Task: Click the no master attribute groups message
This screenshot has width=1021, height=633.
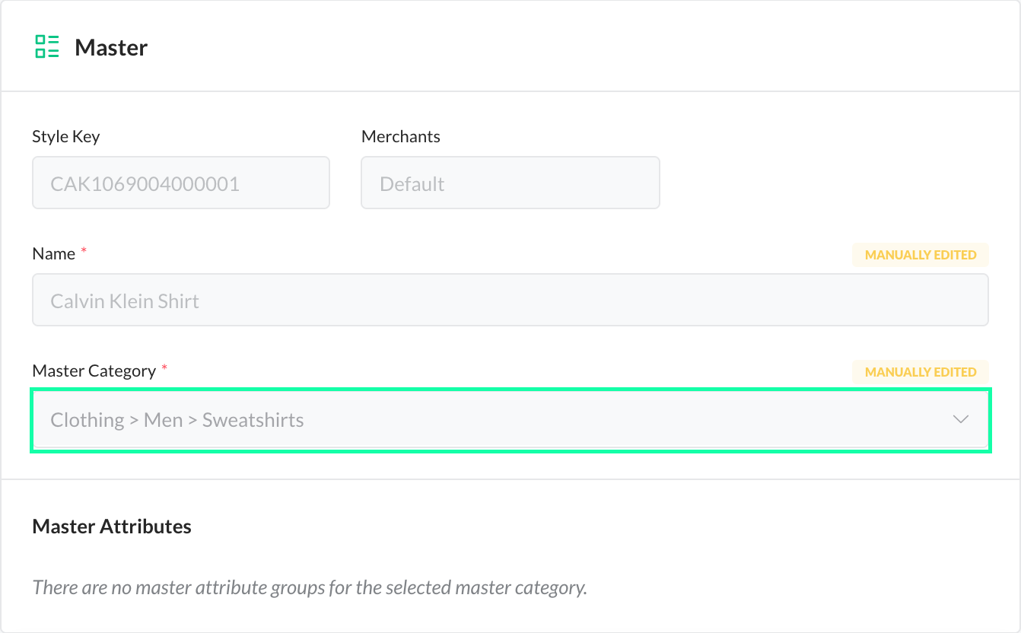Action: (310, 588)
